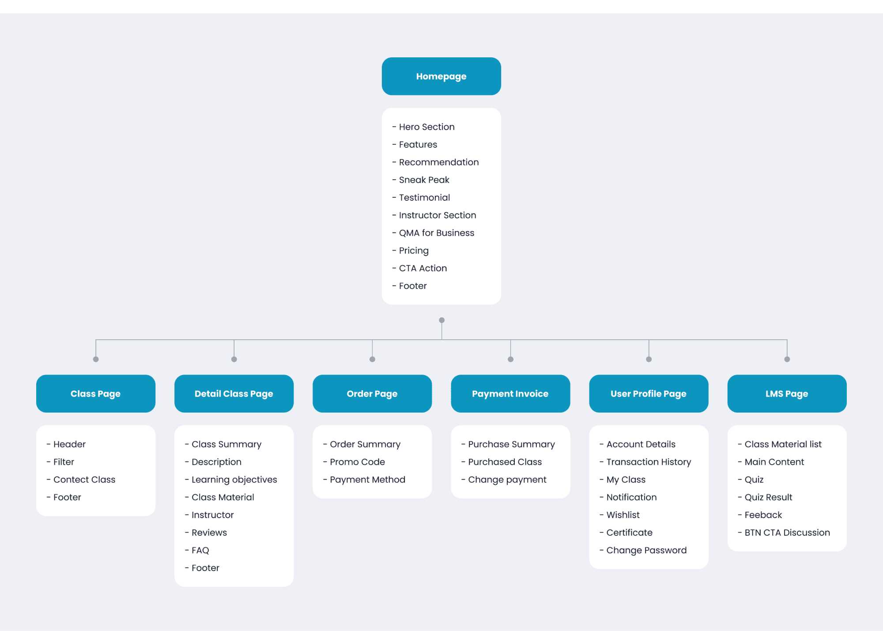
Task: Select the 'Filter' item
Action: coord(60,462)
